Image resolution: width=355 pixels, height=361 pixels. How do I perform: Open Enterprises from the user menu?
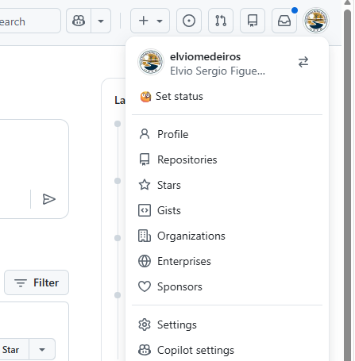(x=227, y=261)
